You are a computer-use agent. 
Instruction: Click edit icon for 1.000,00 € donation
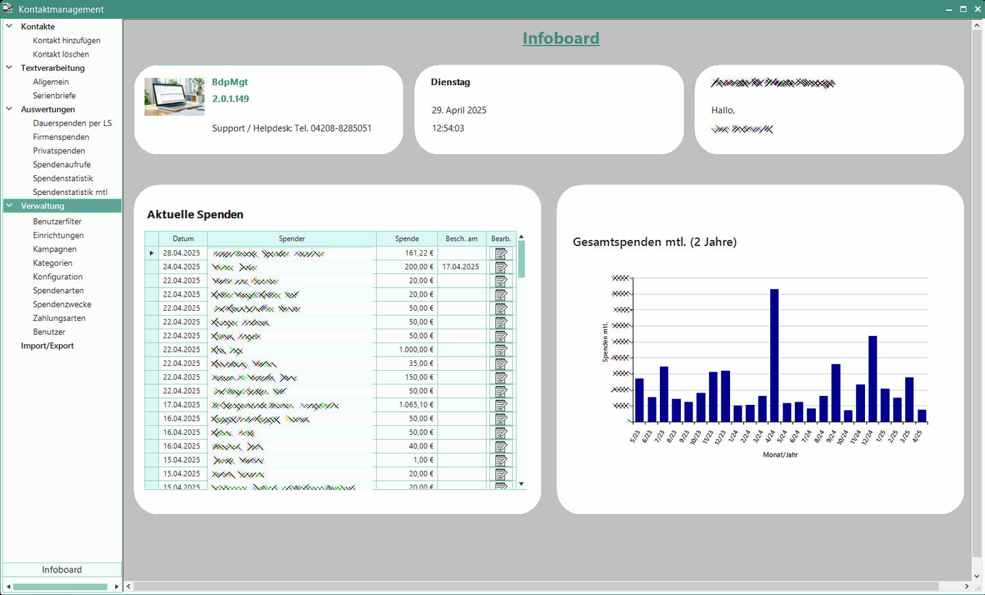pos(501,350)
